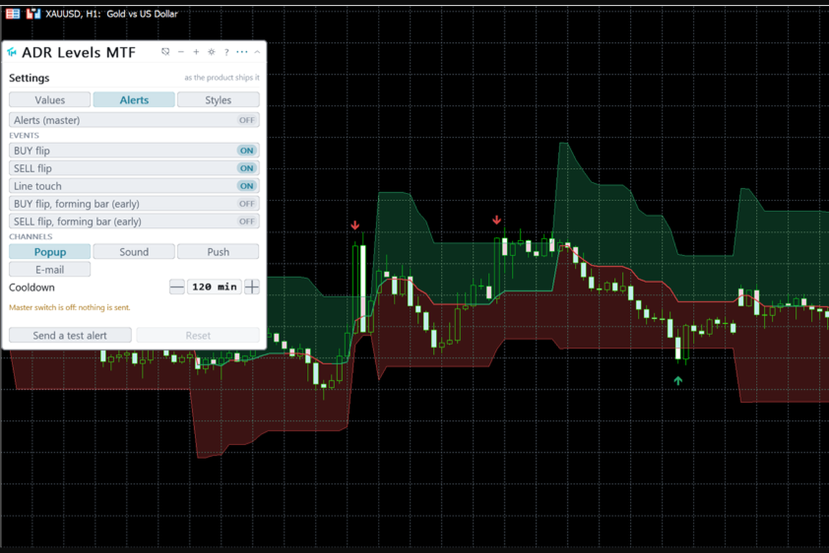Screen dimensions: 829x553
Task: Open the Styles tab
Action: tap(218, 100)
